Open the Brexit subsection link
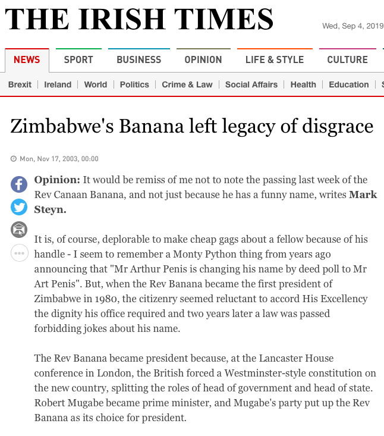The image size is (384, 436). pyautogui.click(x=20, y=84)
